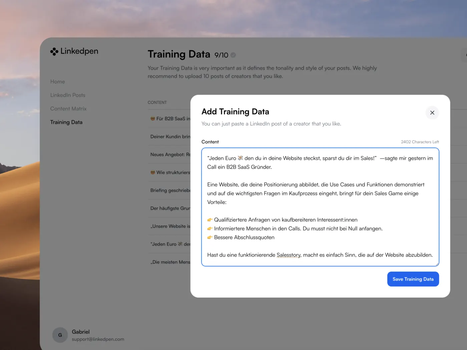Screen dimensions: 467x350
Task: Click the 'Add Training Data' dialog title
Action: 235,112
